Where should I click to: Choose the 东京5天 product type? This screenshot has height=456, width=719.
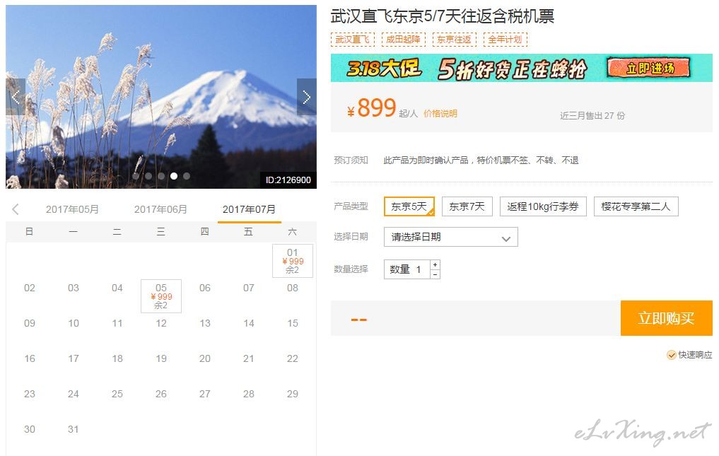tap(409, 206)
